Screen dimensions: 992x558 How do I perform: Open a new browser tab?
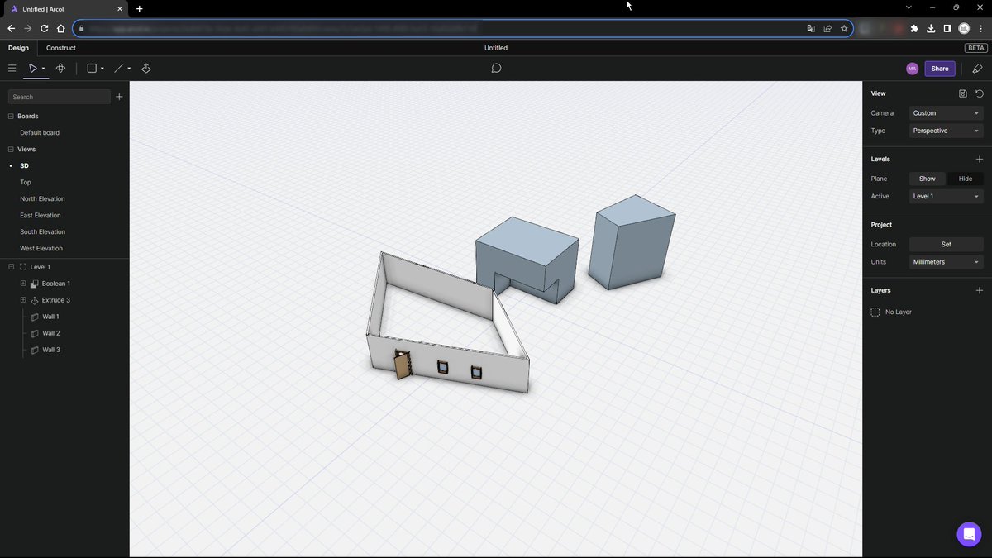tap(139, 9)
